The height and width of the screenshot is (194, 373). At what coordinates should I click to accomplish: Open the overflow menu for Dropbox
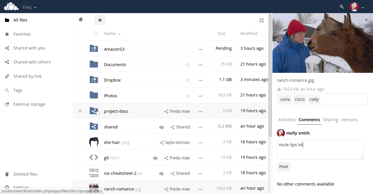point(200,80)
